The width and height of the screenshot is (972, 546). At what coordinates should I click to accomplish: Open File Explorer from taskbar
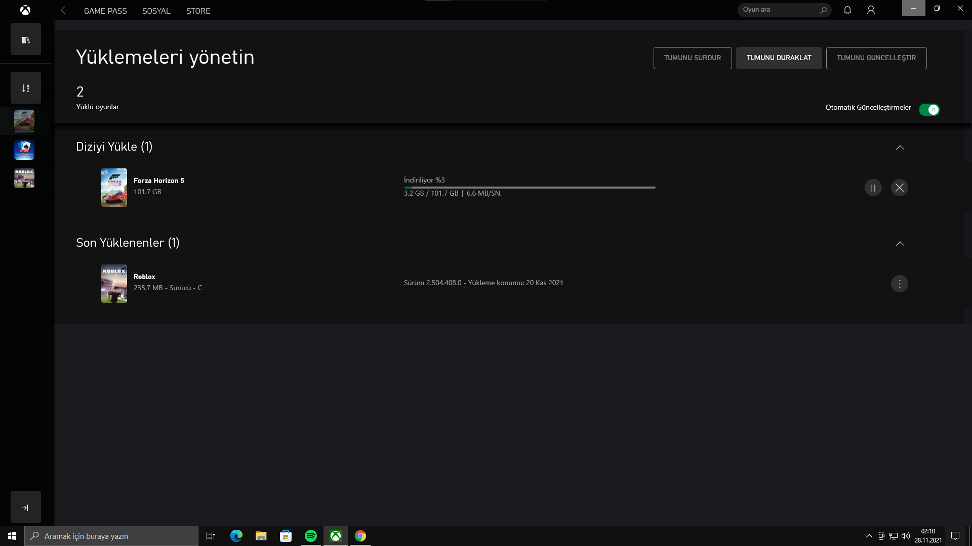pos(261,536)
